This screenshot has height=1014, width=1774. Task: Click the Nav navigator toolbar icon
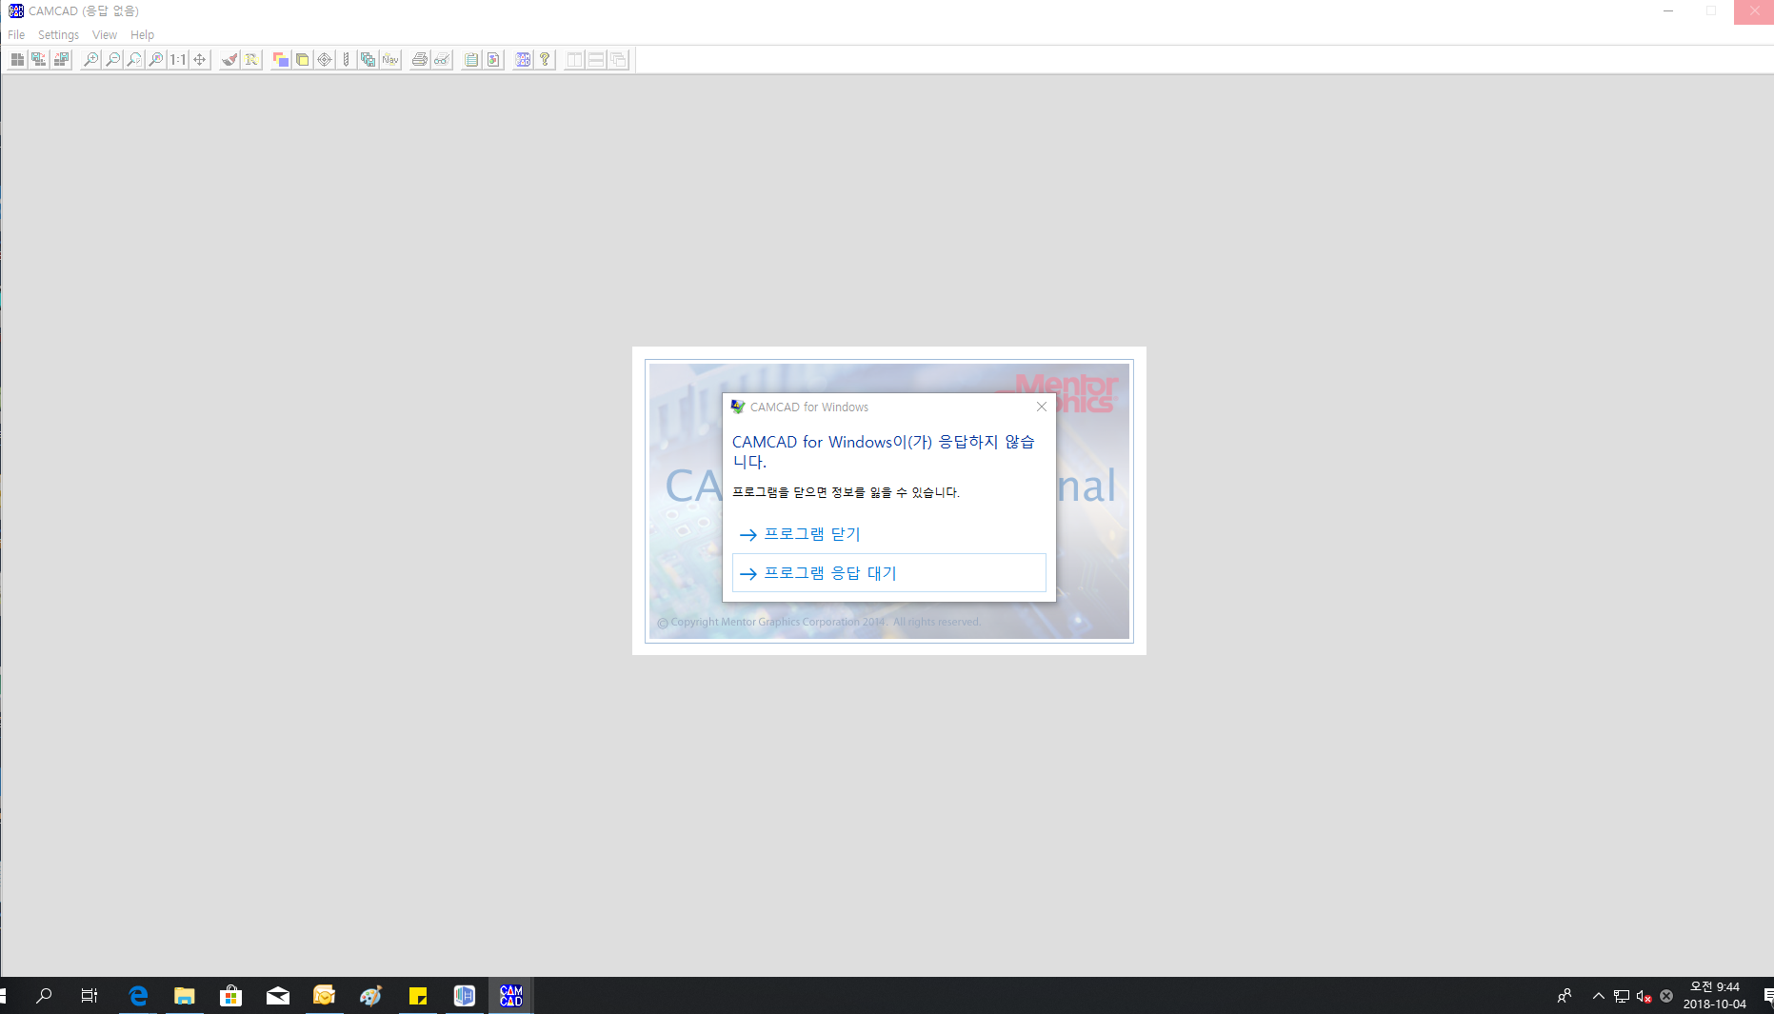[x=390, y=60]
